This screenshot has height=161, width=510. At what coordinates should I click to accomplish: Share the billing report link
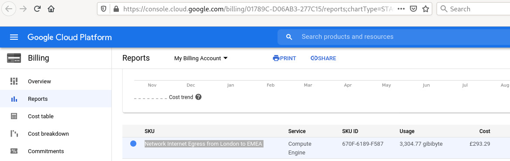[x=323, y=58]
